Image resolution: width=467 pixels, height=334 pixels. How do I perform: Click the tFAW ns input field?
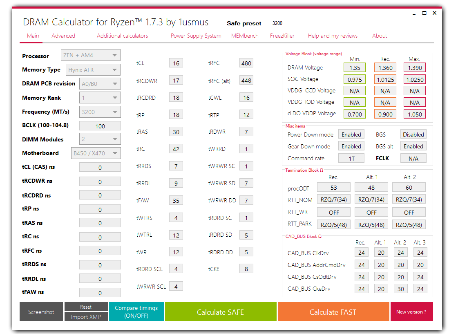tap(100, 293)
